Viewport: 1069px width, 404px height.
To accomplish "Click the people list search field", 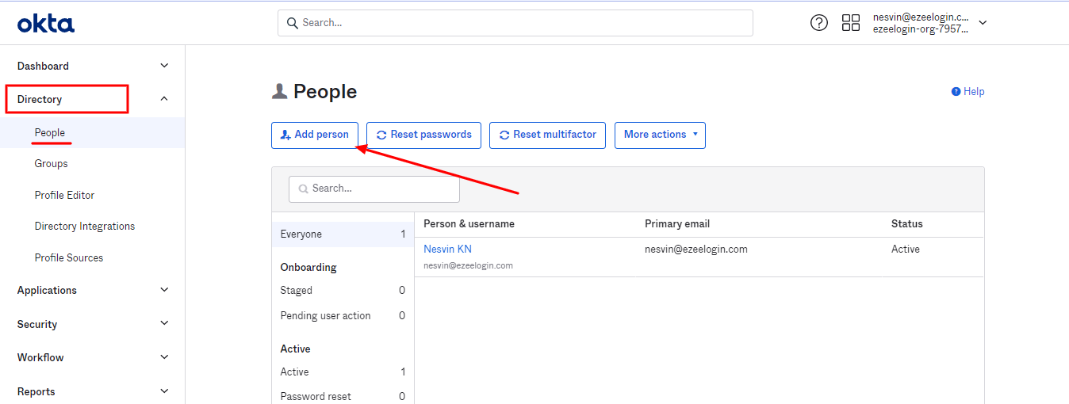I will point(374,189).
